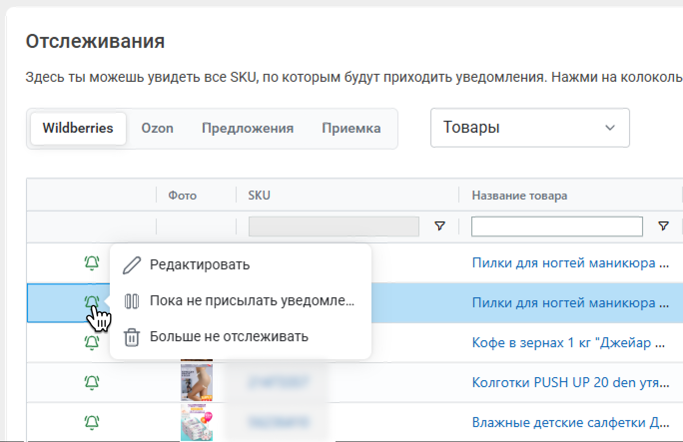The width and height of the screenshot is (683, 442).
Task: Open the bell menu for Колготки PUSH UP
Action: tap(91, 382)
